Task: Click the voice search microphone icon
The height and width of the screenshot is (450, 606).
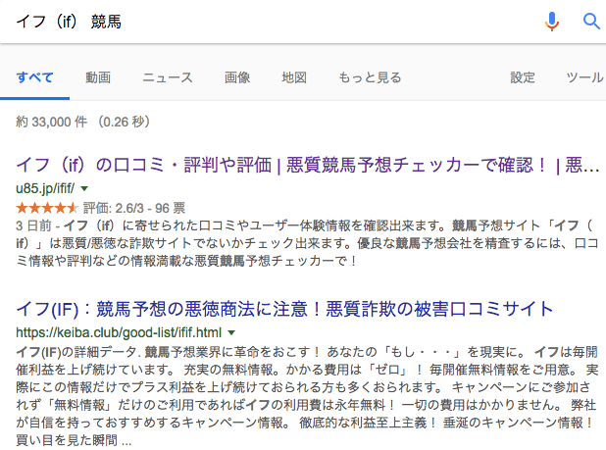Action: click(x=552, y=22)
